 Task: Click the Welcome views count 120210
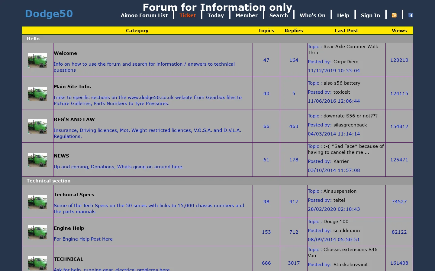[x=399, y=60]
